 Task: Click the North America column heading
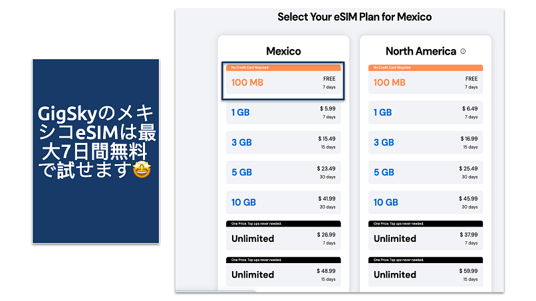click(421, 51)
